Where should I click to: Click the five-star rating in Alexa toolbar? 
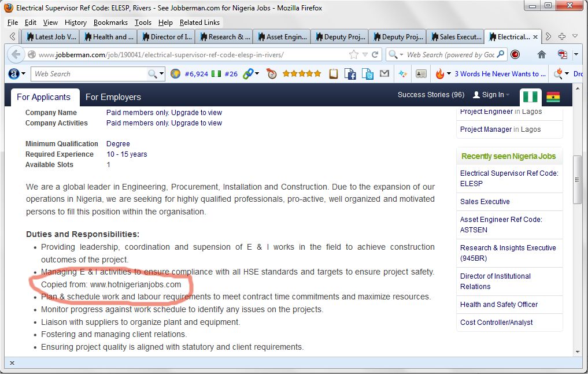pos(301,73)
